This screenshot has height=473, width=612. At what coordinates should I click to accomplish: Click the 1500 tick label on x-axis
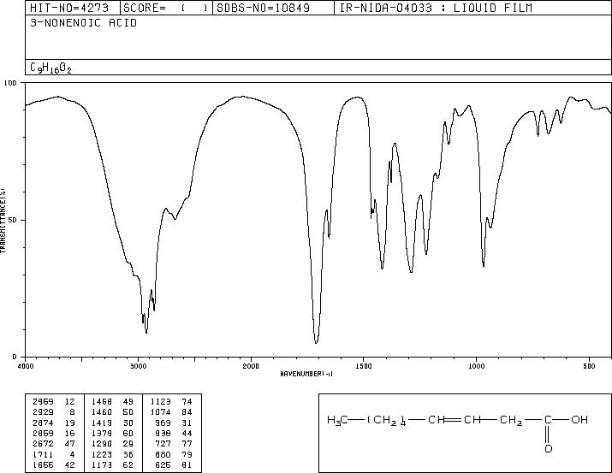[364, 366]
